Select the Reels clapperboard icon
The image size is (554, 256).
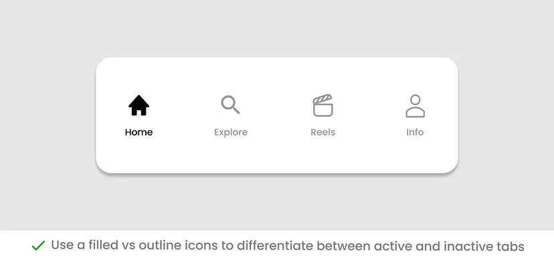[x=323, y=105]
